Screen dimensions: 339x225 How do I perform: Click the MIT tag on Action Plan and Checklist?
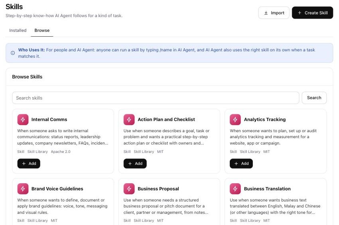pos(160,152)
